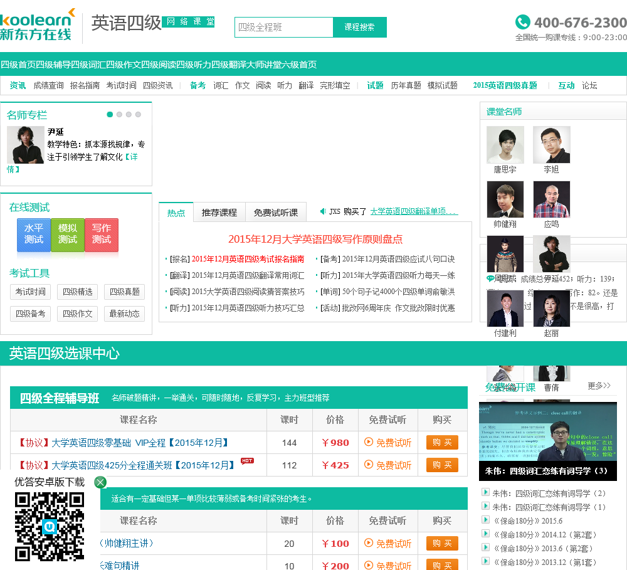Image resolution: width=627 pixels, height=570 pixels.
Task: Click the 四级真题 tool button
Action: click(x=125, y=292)
